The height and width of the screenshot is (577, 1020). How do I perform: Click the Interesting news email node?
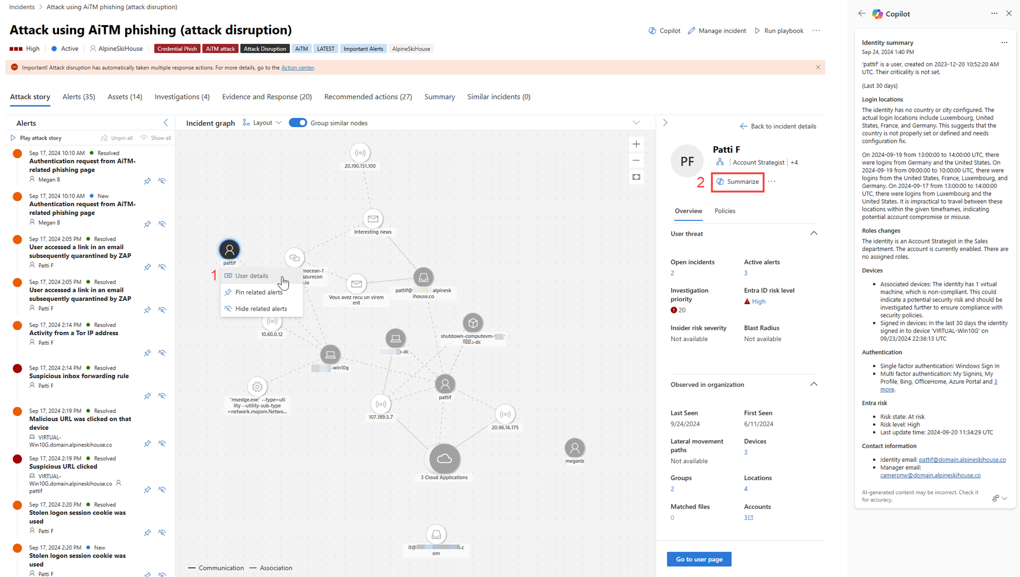(373, 219)
